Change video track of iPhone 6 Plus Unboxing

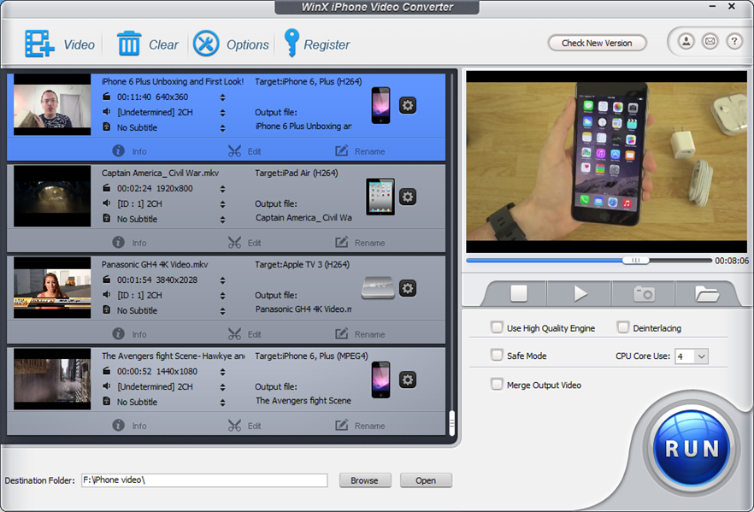pos(222,97)
